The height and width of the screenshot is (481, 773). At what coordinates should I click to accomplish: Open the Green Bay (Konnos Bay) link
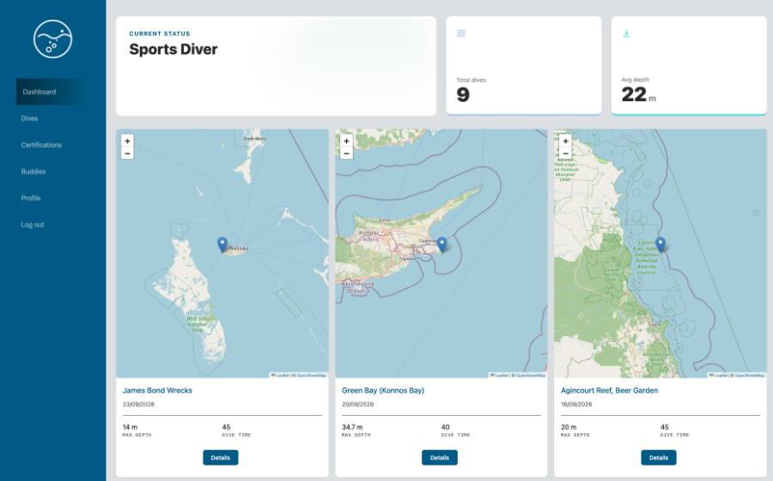click(383, 390)
